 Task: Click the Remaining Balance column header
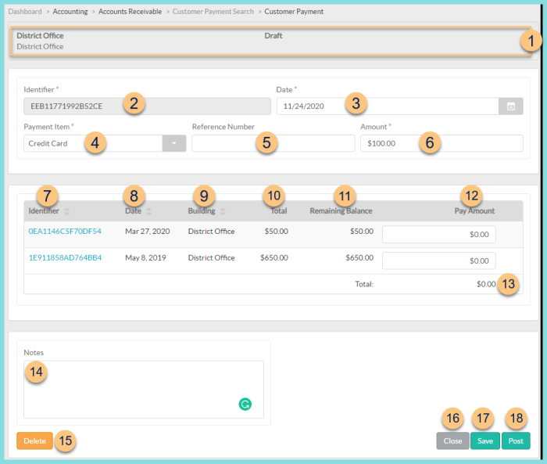pyautogui.click(x=341, y=211)
